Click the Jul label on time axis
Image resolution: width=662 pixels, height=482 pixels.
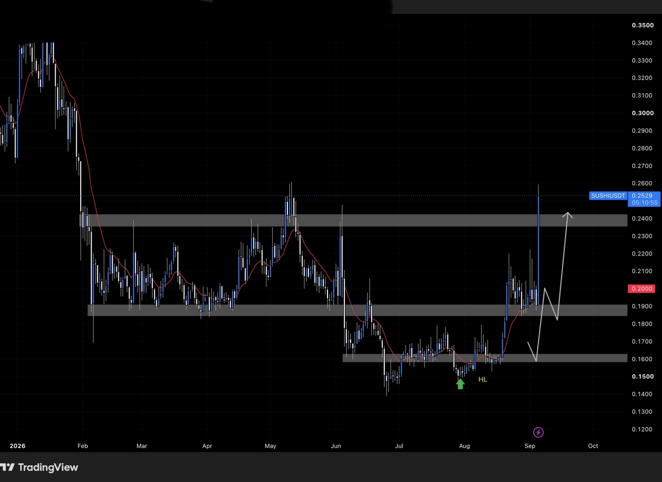399,446
